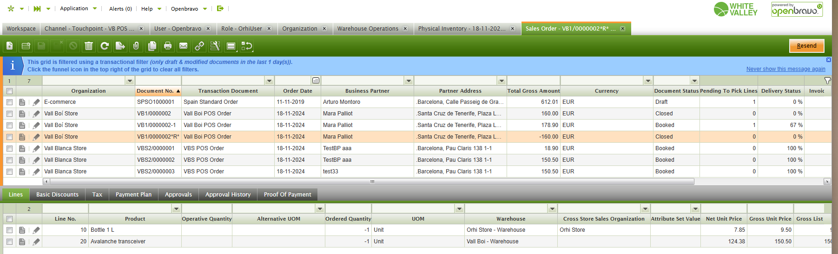Screen dimensions: 838x254
Task: Open Order Date filter calendar picker
Action: coord(316,81)
